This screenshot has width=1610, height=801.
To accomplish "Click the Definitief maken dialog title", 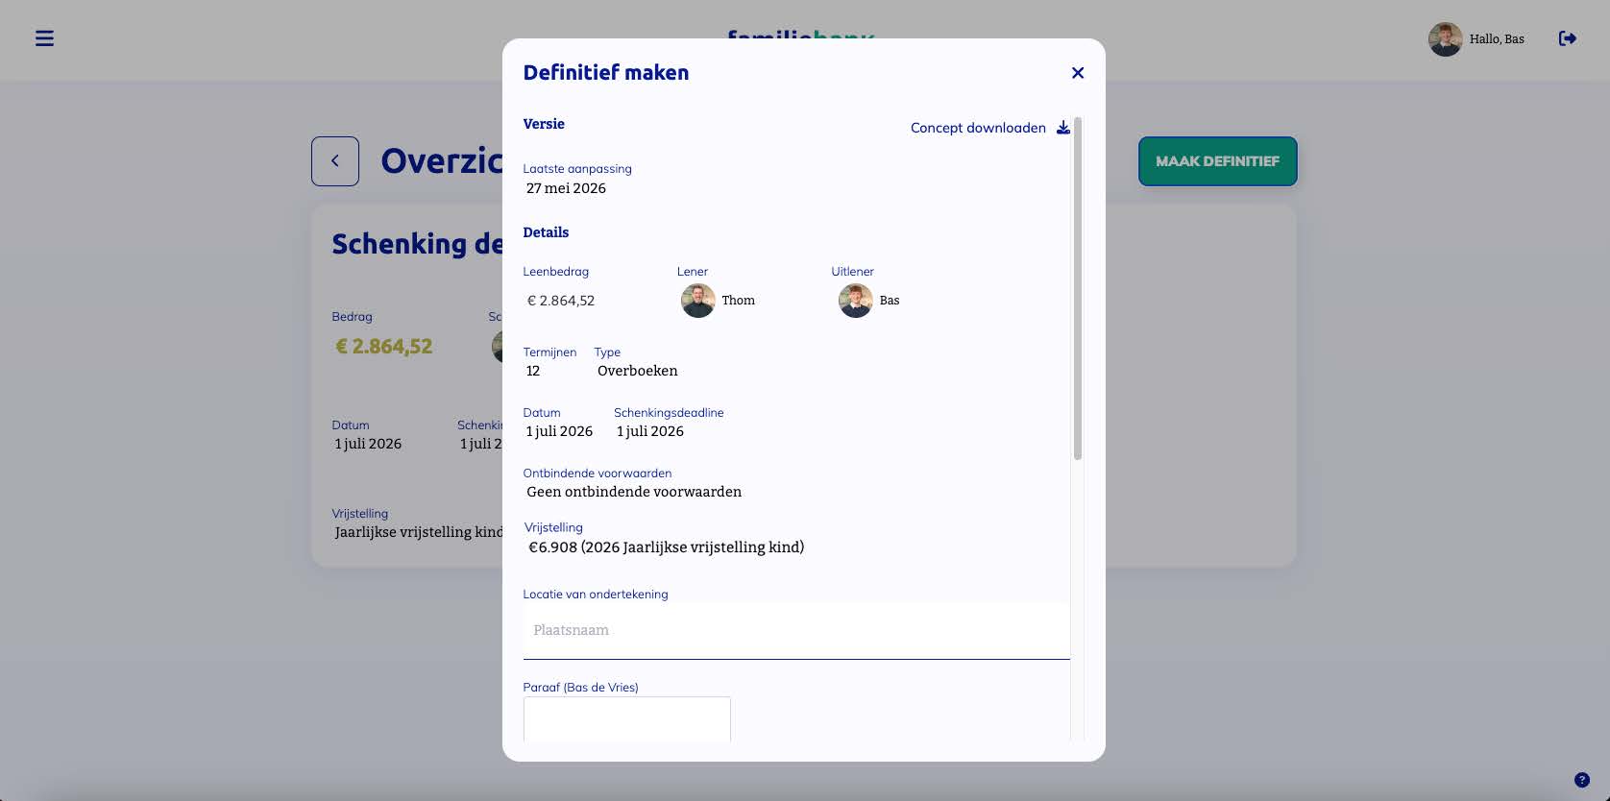I will [606, 73].
